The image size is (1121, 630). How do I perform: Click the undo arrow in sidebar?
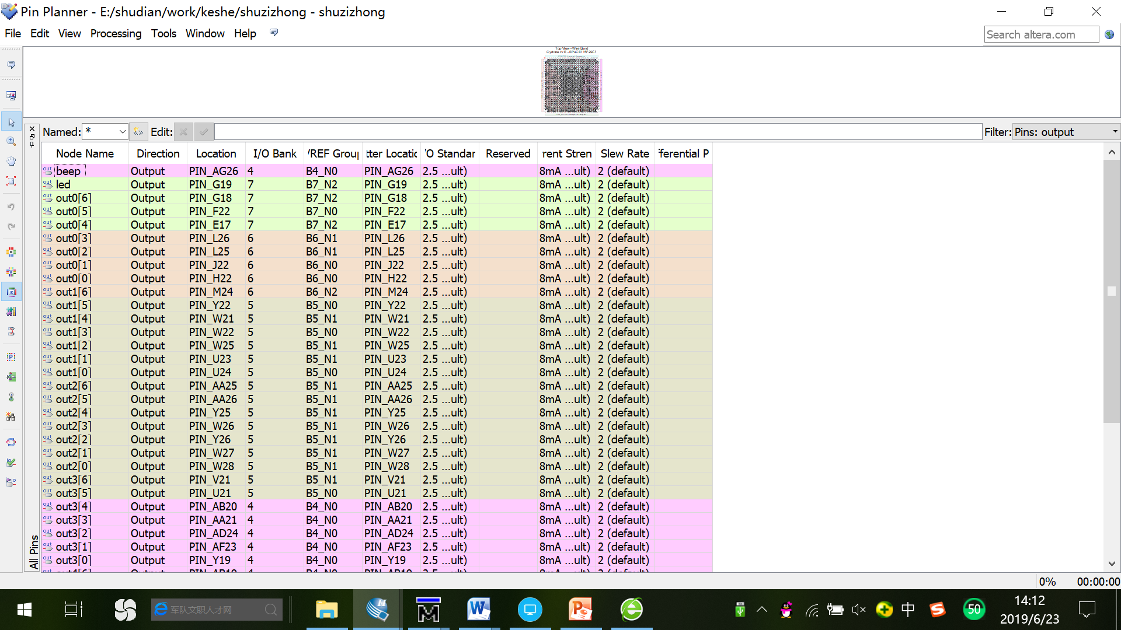pos(11,207)
